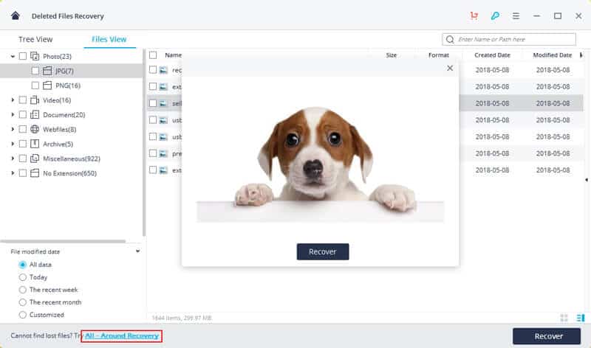The image size is (591, 348).
Task: Open the hamburger menu icon
Action: [516, 15]
